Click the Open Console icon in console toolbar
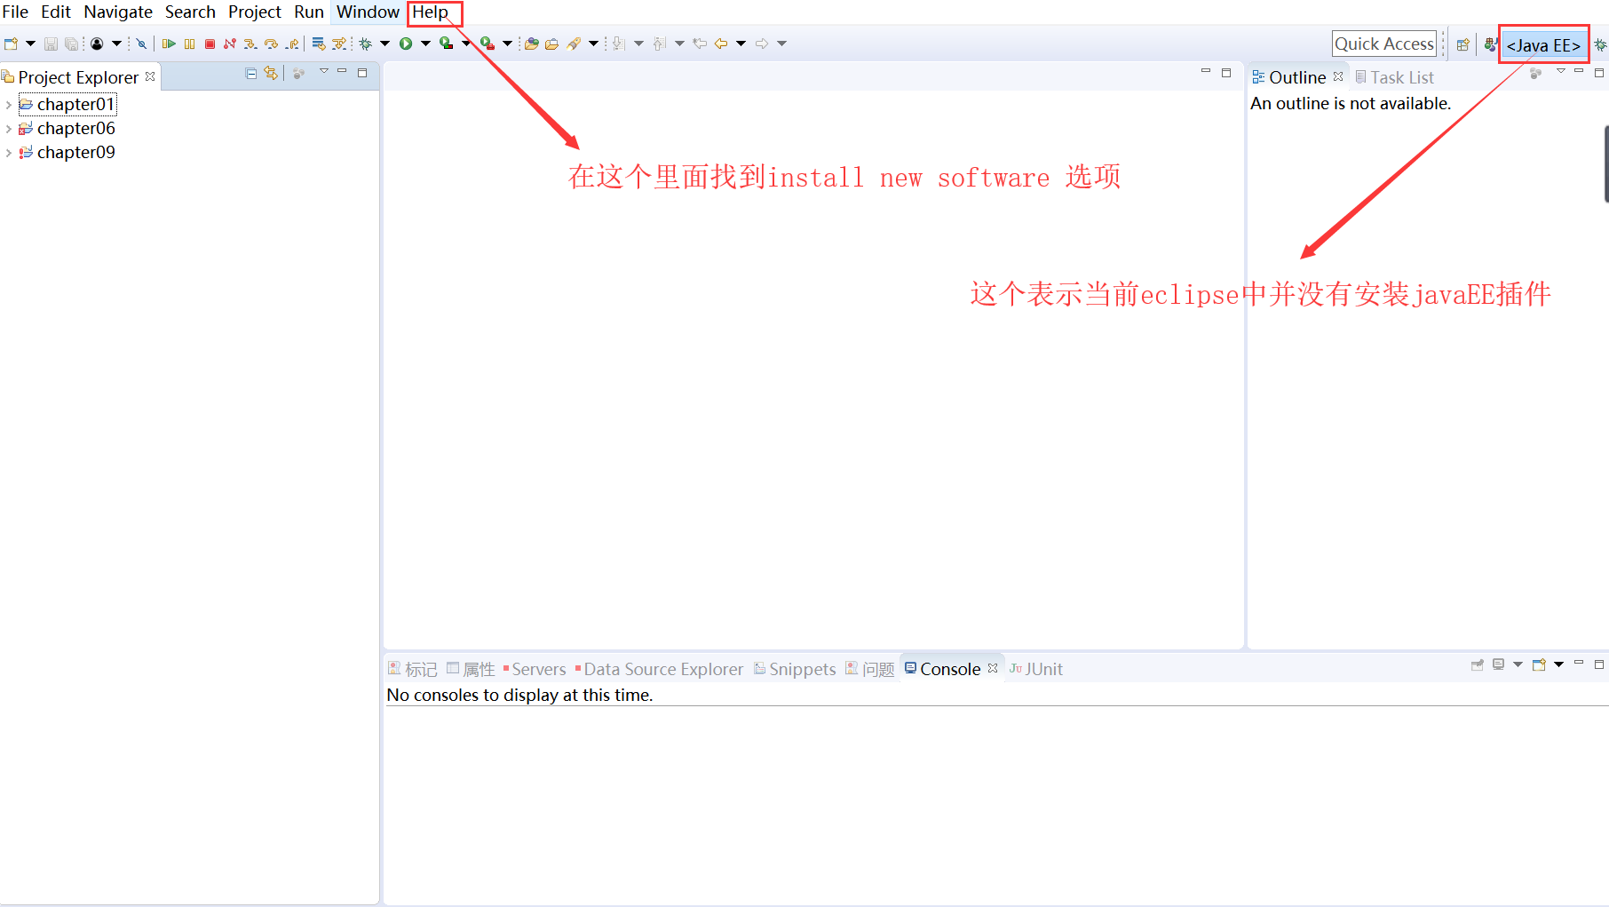The height and width of the screenshot is (907, 1609). click(1539, 664)
